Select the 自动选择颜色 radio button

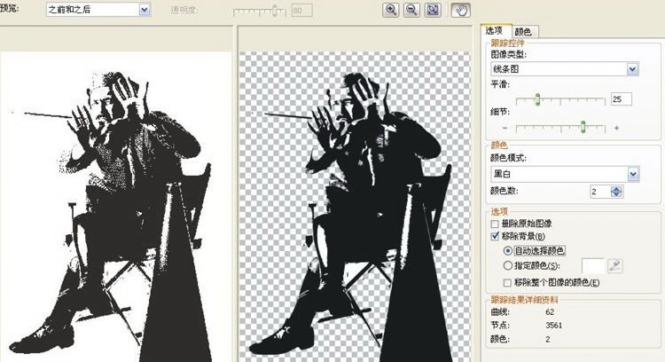click(507, 251)
